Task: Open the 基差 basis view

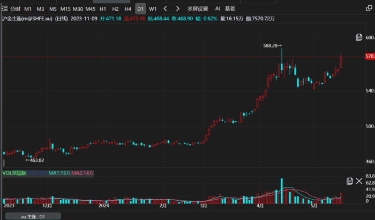Action: click(230, 9)
